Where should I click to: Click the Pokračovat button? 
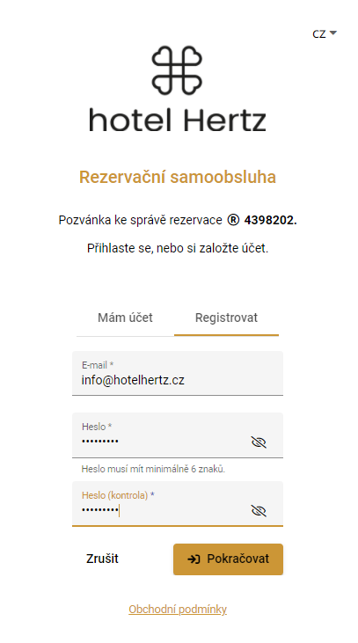pyautogui.click(x=228, y=559)
